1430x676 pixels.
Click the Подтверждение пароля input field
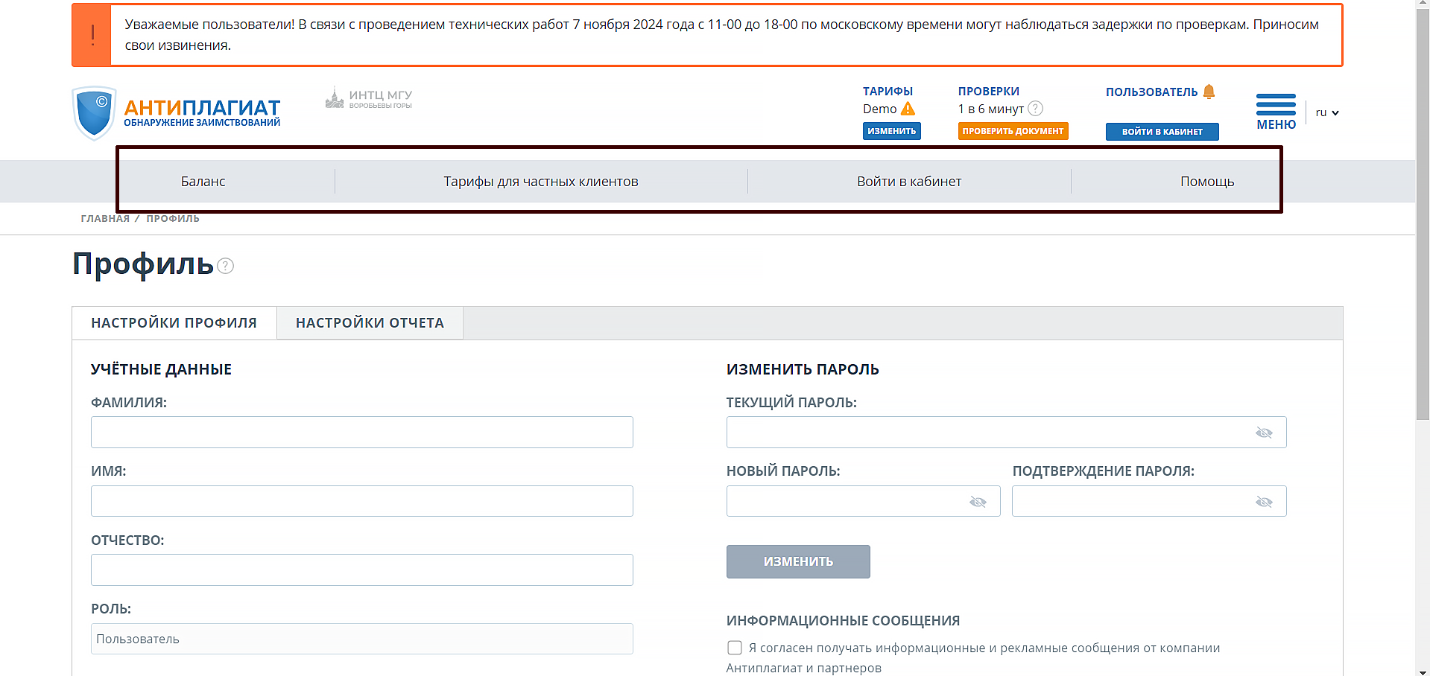click(x=1149, y=501)
